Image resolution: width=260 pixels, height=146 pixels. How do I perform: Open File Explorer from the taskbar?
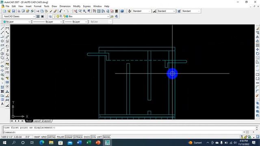(51, 142)
